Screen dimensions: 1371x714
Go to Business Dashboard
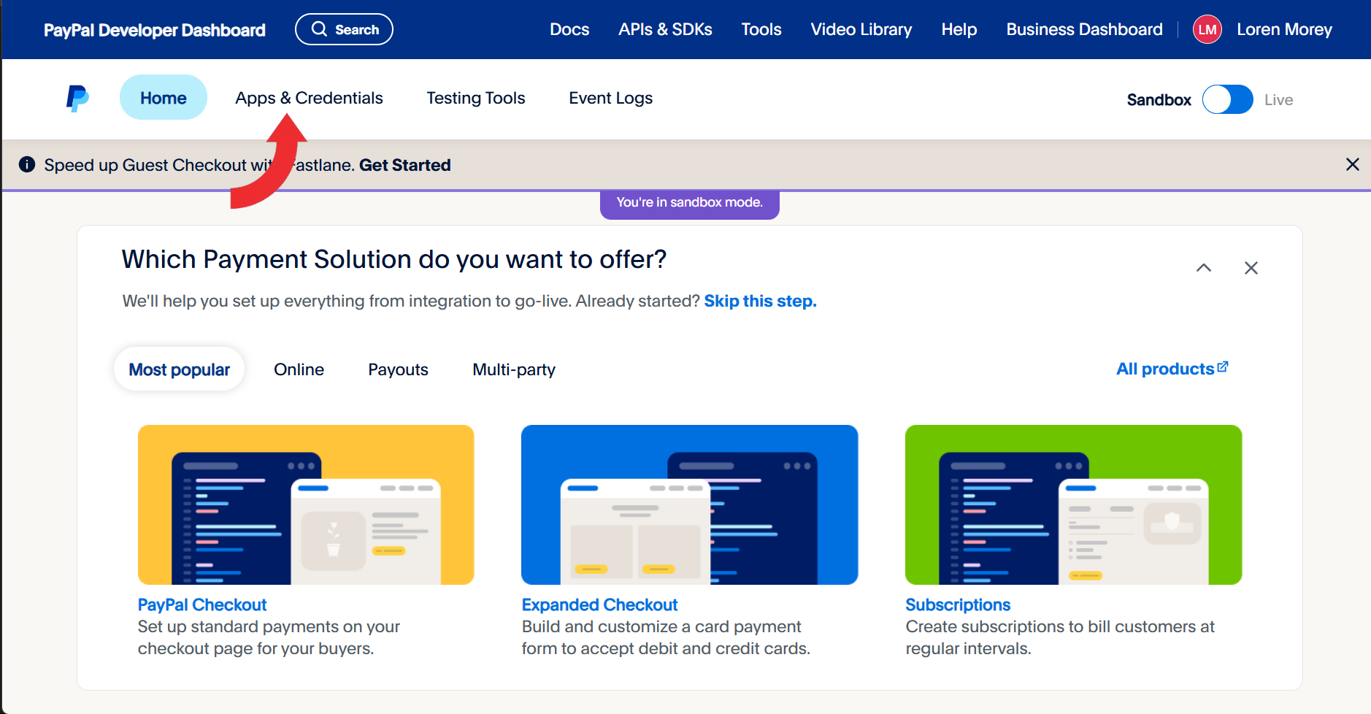(x=1084, y=29)
